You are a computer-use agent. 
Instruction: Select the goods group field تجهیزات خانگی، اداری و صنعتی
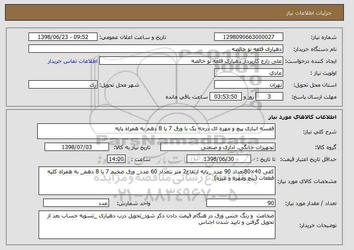click(218, 147)
